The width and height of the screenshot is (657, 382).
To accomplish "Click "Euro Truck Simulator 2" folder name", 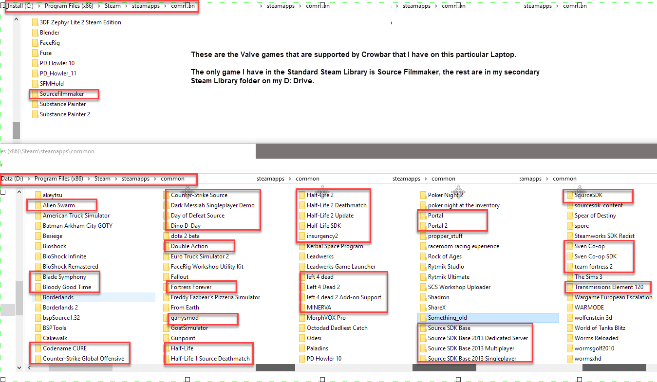I will (x=200, y=256).
